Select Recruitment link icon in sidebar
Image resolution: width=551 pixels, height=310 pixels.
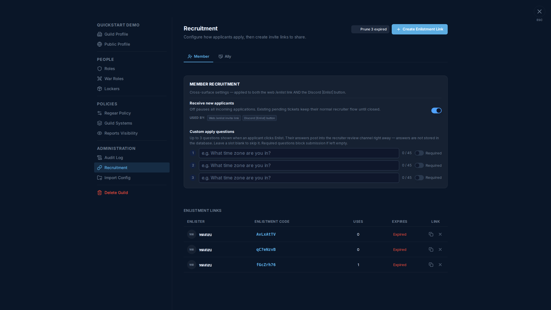(x=100, y=168)
